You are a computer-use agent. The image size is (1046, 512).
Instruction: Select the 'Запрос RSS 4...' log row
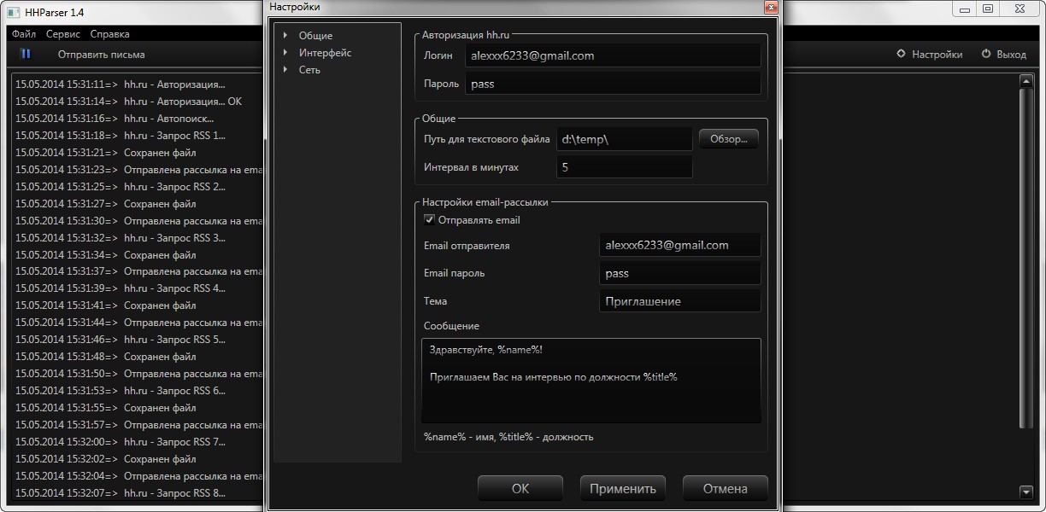[x=120, y=288]
